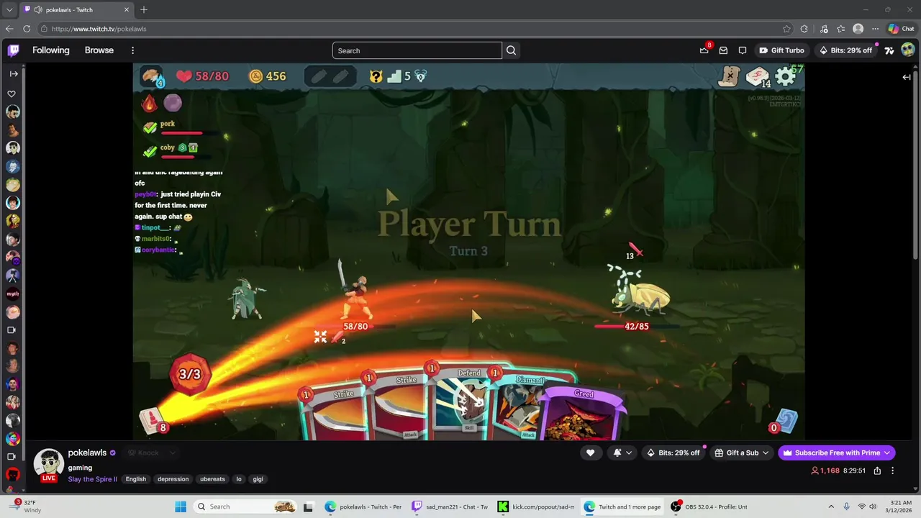Open the Twitch inbox notifications icon

point(723,50)
